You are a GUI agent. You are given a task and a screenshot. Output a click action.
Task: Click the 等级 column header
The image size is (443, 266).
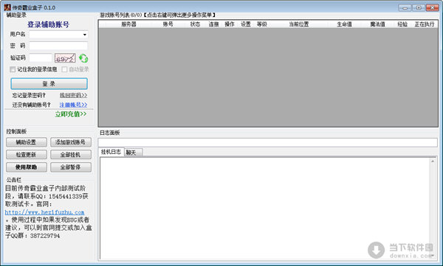coord(262,24)
